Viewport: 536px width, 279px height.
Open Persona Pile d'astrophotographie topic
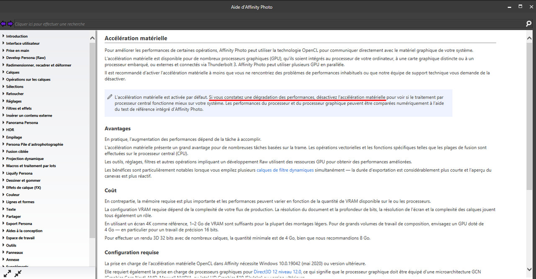(x=35, y=145)
